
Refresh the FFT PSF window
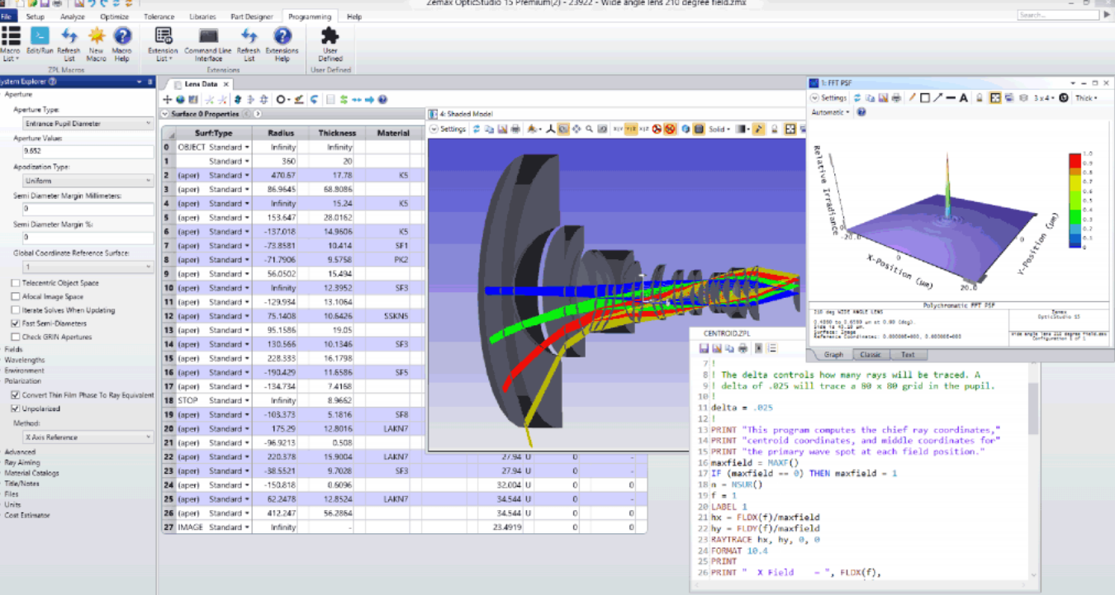point(857,97)
